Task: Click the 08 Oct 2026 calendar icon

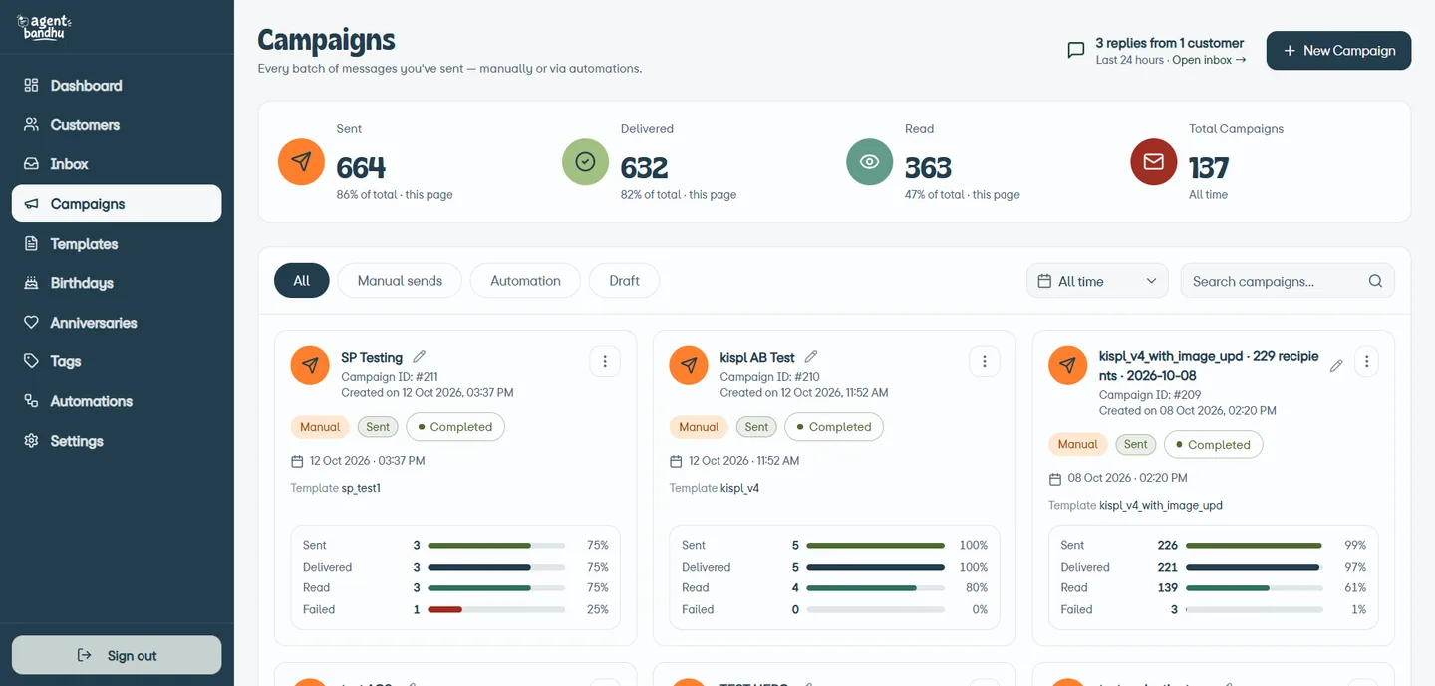Action: (x=1055, y=479)
